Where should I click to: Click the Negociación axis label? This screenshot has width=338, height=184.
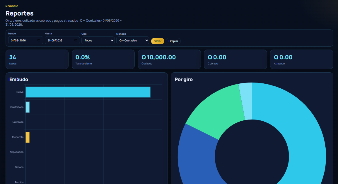pyautogui.click(x=17, y=152)
